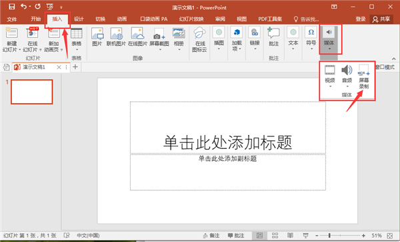
Task: Select slide 1 thumbnail in the left pane
Action: (31, 92)
